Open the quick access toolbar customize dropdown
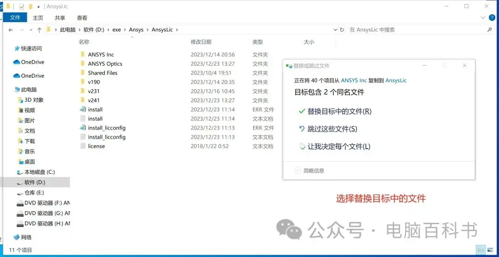Image resolution: width=499 pixels, height=257 pixels. point(38,6)
